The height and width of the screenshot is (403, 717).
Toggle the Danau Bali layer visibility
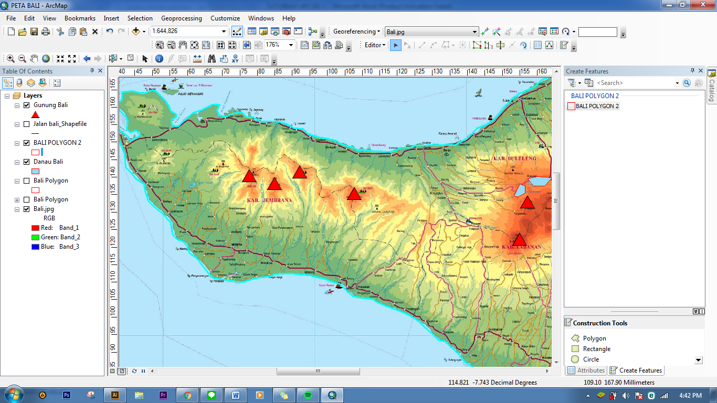[27, 162]
